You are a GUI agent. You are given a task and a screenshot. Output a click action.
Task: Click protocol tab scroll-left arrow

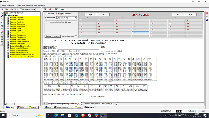[45, 104]
